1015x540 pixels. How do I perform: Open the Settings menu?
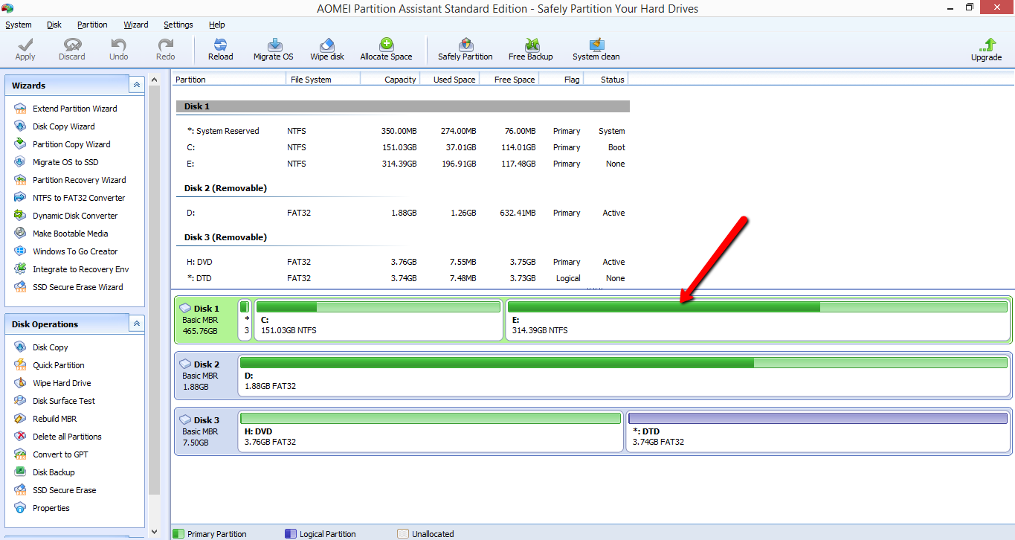[x=178, y=25]
